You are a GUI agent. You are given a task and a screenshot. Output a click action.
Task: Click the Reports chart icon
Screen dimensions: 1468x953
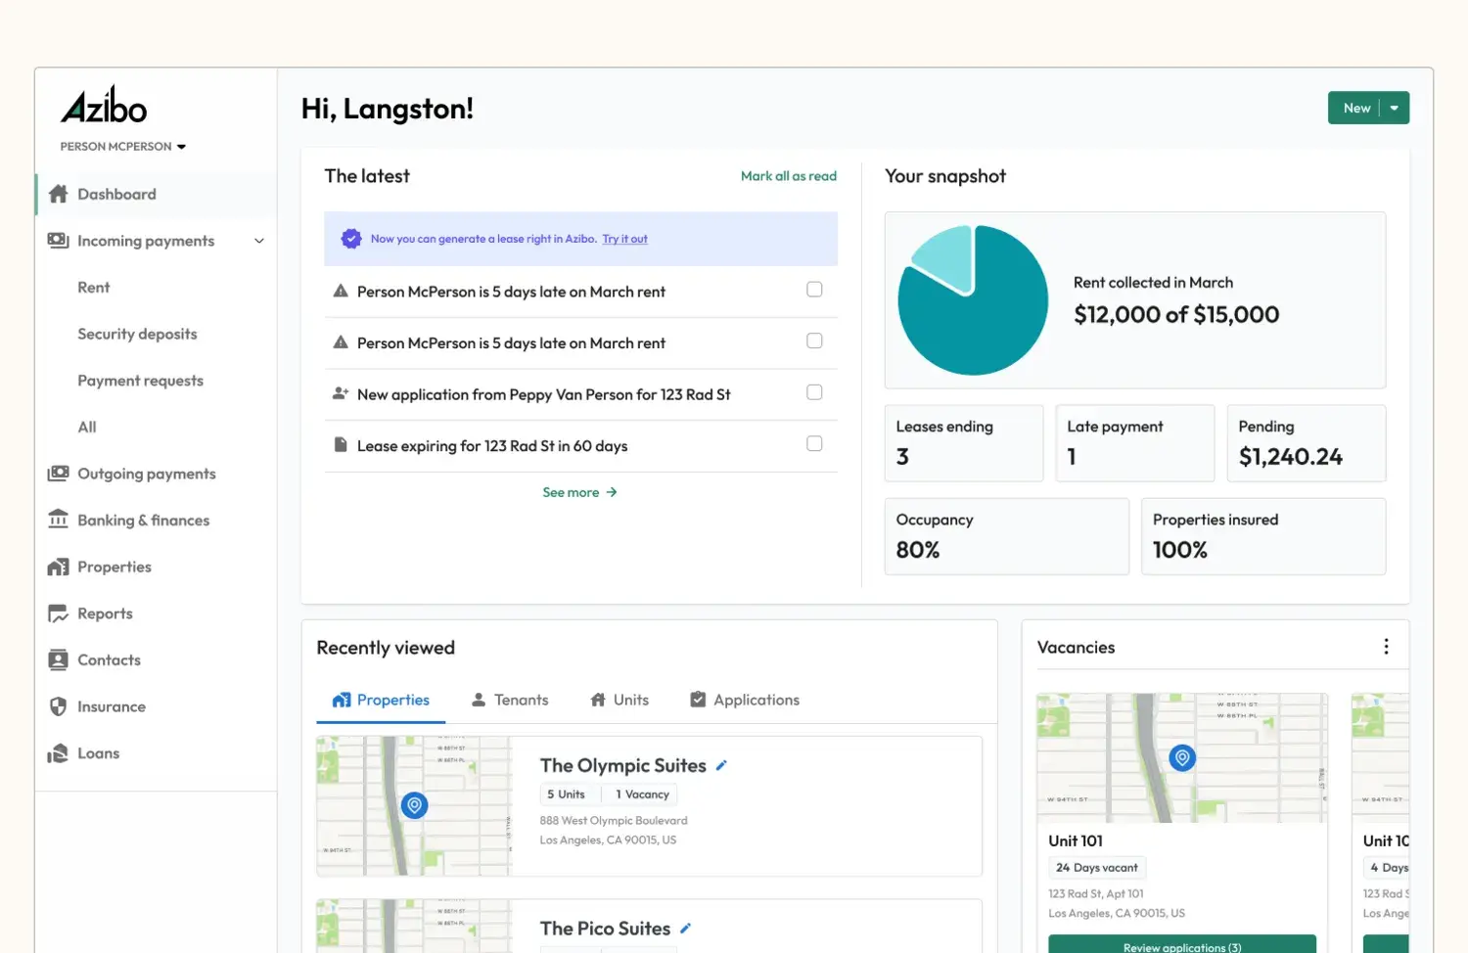point(59,613)
